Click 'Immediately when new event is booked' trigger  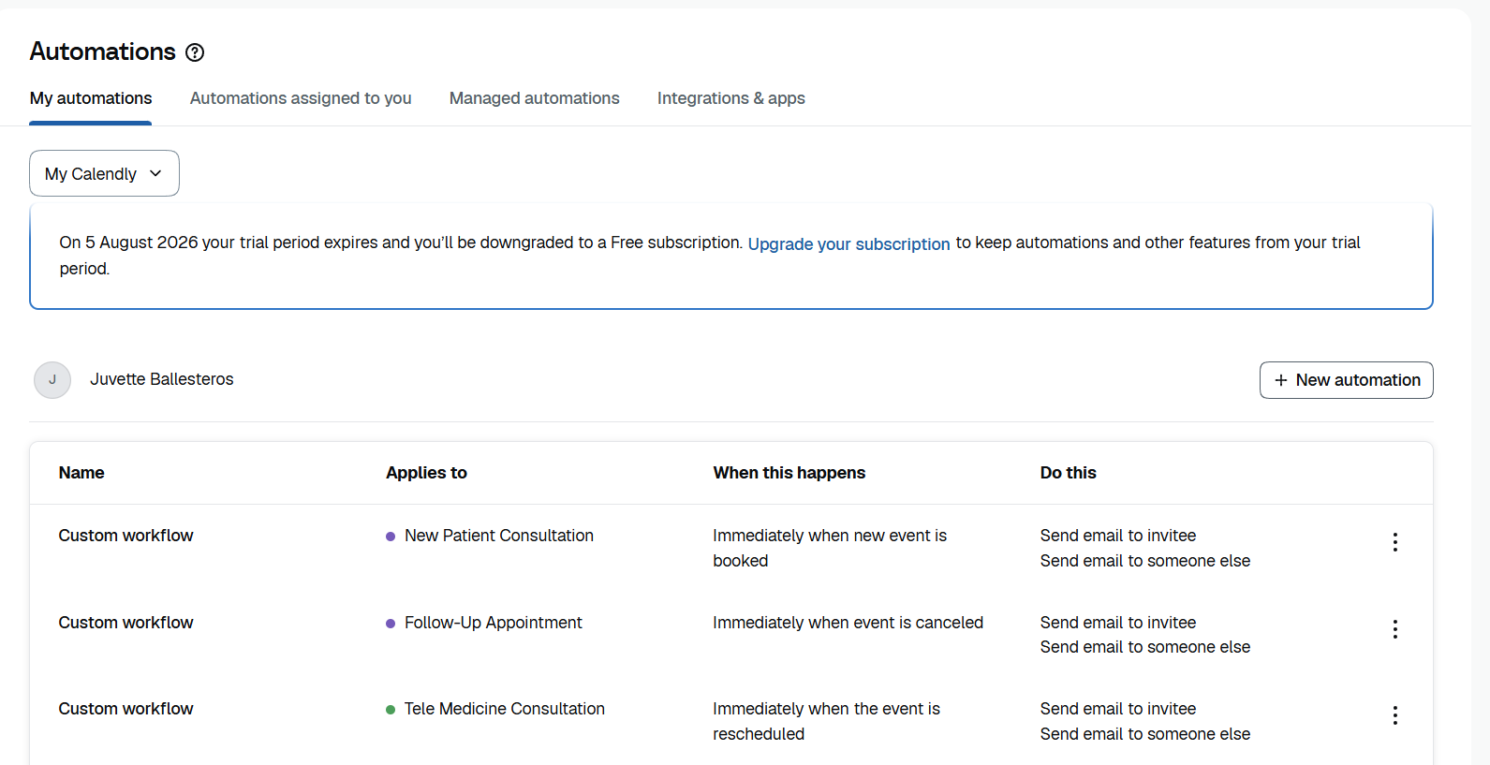pyautogui.click(x=830, y=548)
